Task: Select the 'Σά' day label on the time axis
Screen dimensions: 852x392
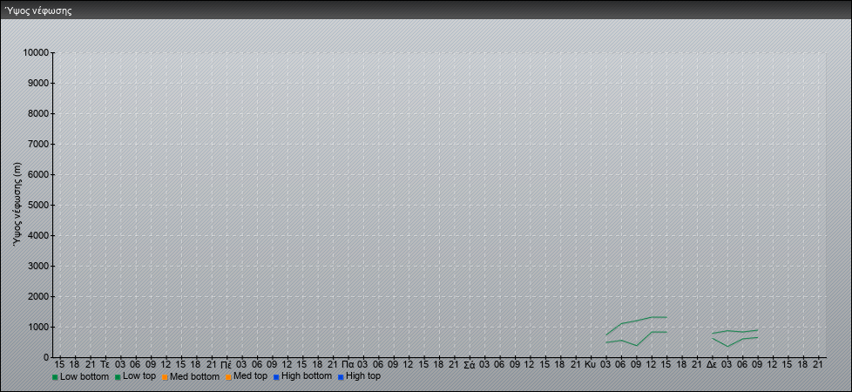Action: pyautogui.click(x=470, y=365)
